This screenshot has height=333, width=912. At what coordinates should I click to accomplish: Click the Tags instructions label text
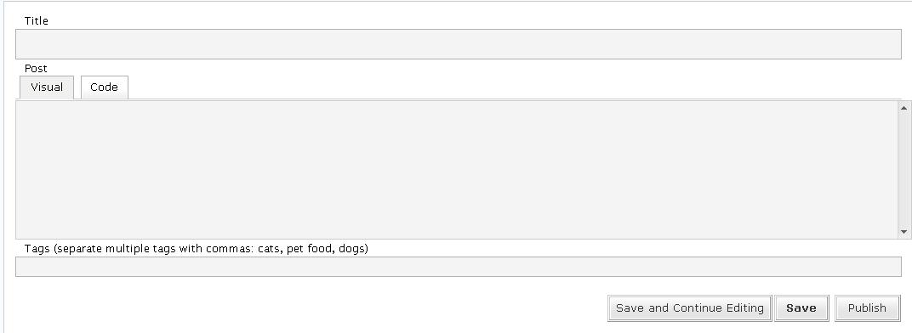click(x=196, y=249)
